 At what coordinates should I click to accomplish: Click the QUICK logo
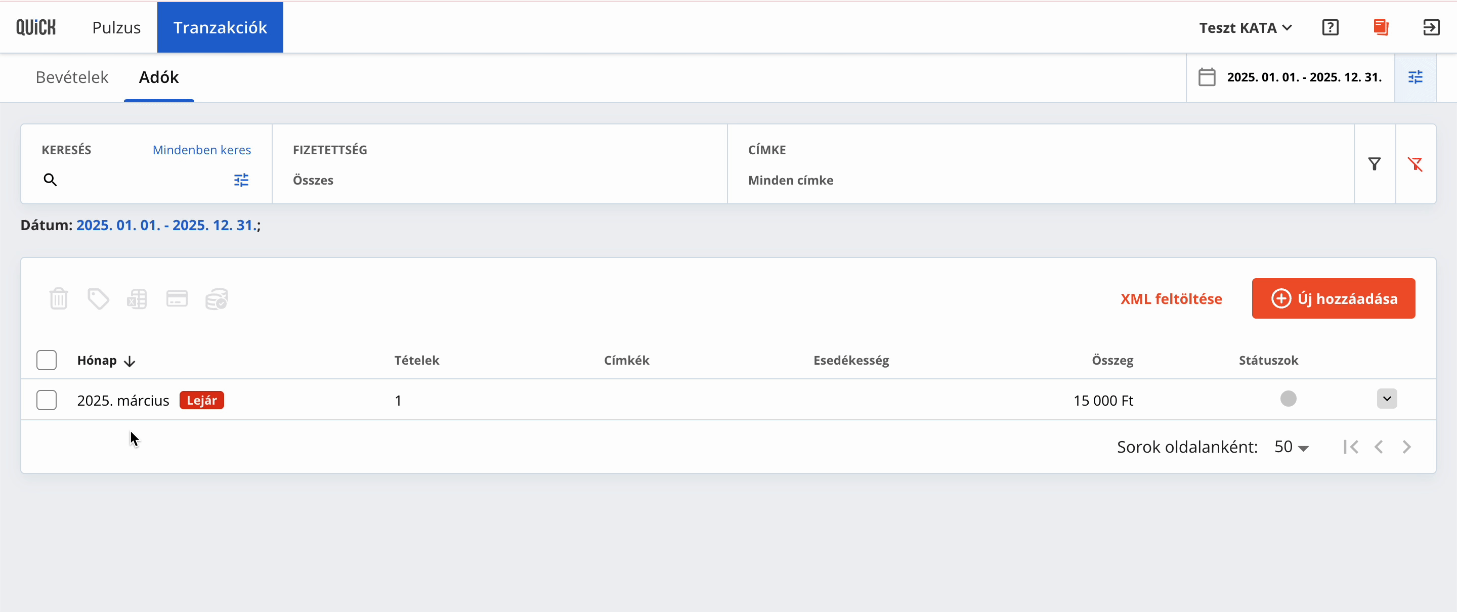[35, 27]
